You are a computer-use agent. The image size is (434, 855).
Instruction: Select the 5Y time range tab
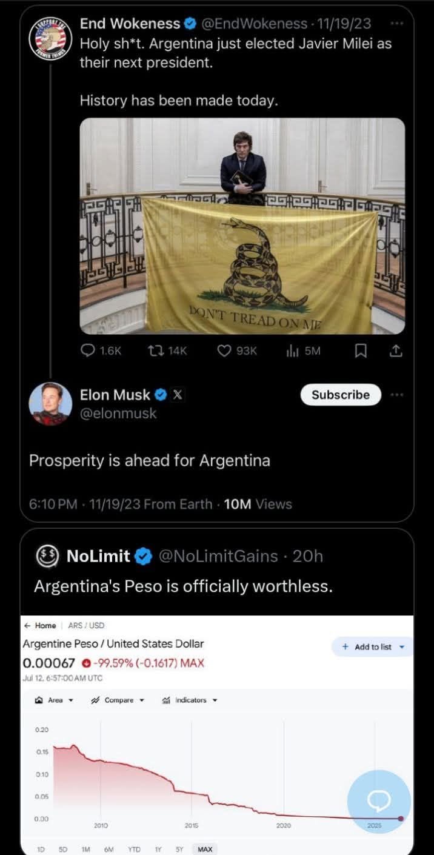pyautogui.click(x=179, y=850)
